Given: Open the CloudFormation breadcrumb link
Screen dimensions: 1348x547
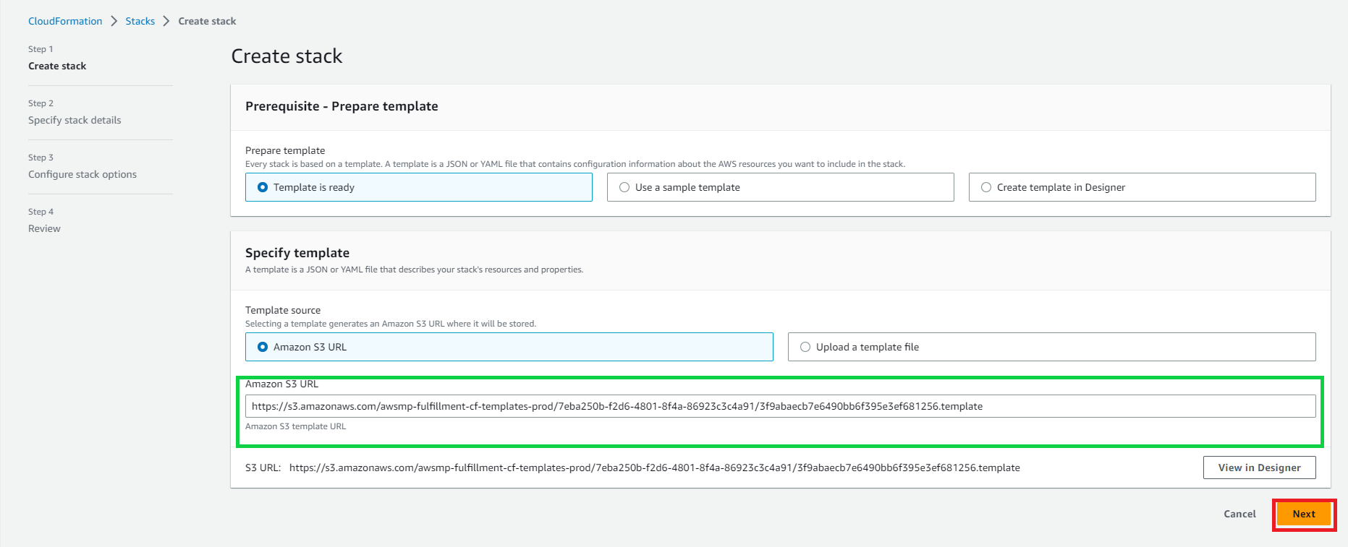Looking at the screenshot, I should (65, 21).
